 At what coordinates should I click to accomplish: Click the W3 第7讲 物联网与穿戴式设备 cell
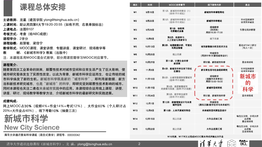pos(177,30)
